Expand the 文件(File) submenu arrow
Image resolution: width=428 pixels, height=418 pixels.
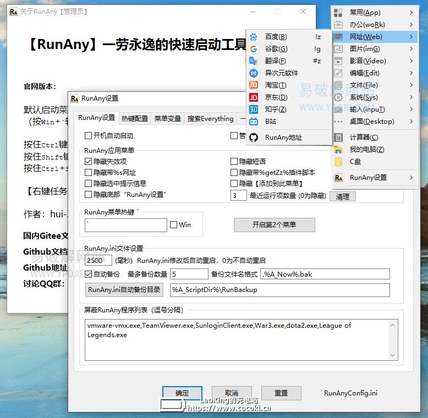411,85
